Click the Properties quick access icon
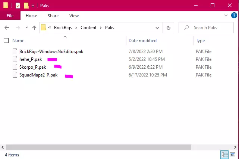The width and height of the screenshot is (239, 159). point(18,6)
